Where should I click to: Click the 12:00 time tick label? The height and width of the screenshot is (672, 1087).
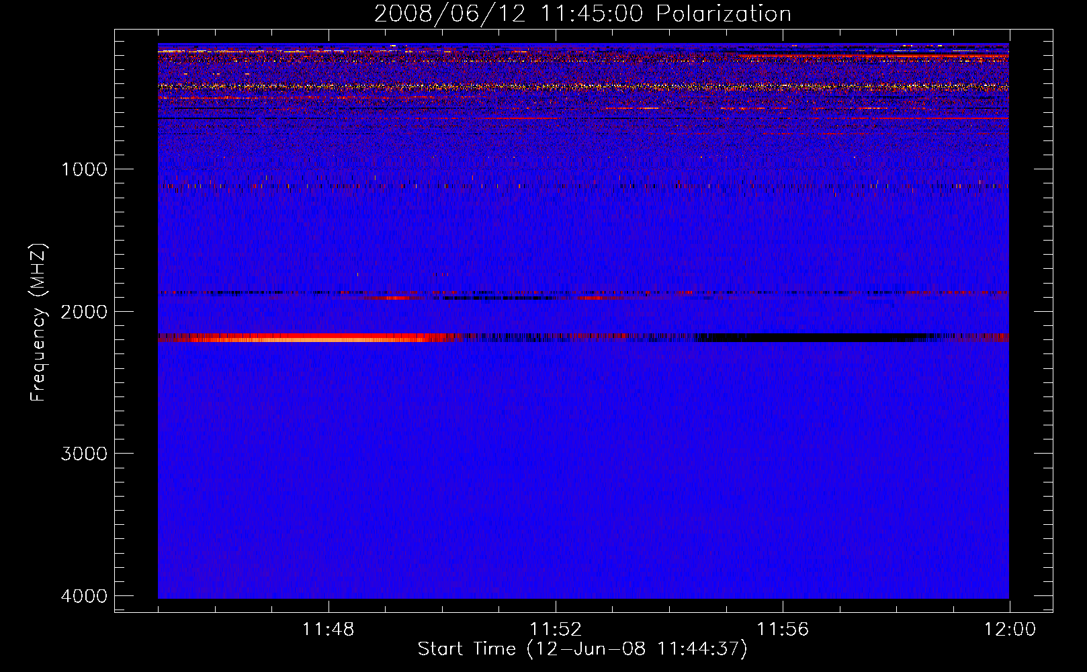coord(1010,630)
